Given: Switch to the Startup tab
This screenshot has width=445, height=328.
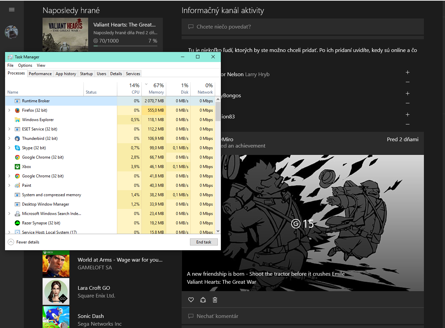Looking at the screenshot, I should [x=86, y=74].
